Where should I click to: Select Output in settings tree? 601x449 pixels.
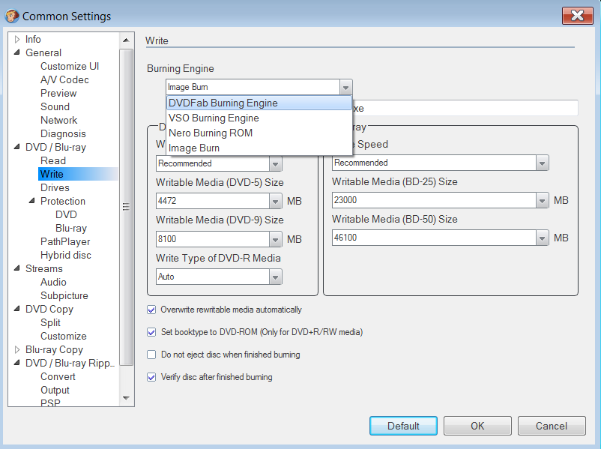(55, 390)
